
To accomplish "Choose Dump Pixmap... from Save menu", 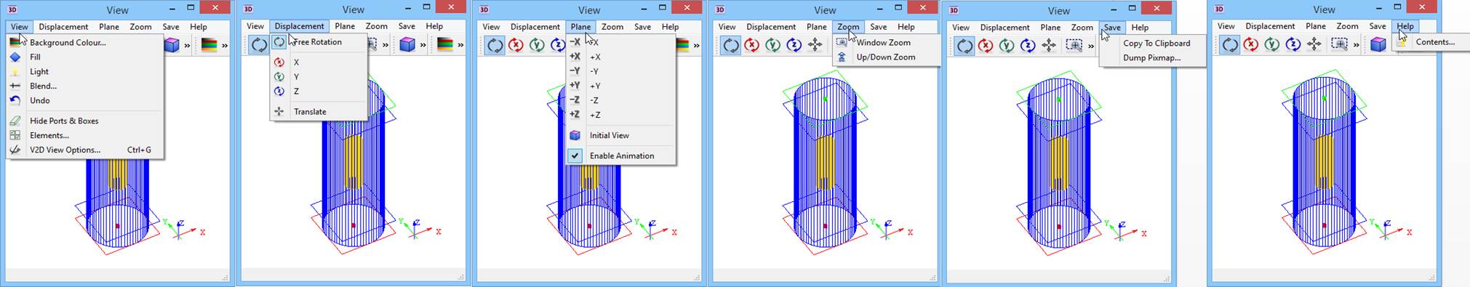I will tap(1152, 57).
